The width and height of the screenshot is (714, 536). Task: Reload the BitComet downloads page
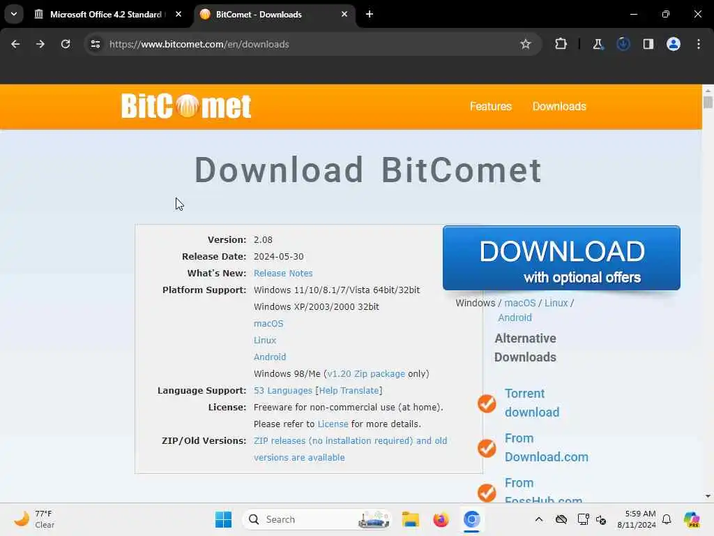tap(66, 44)
